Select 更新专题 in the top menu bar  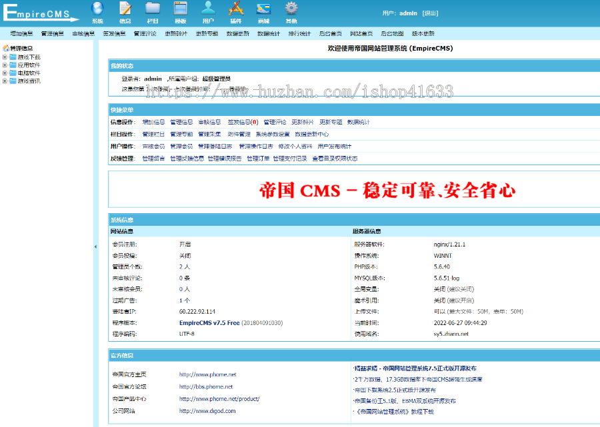point(207,33)
